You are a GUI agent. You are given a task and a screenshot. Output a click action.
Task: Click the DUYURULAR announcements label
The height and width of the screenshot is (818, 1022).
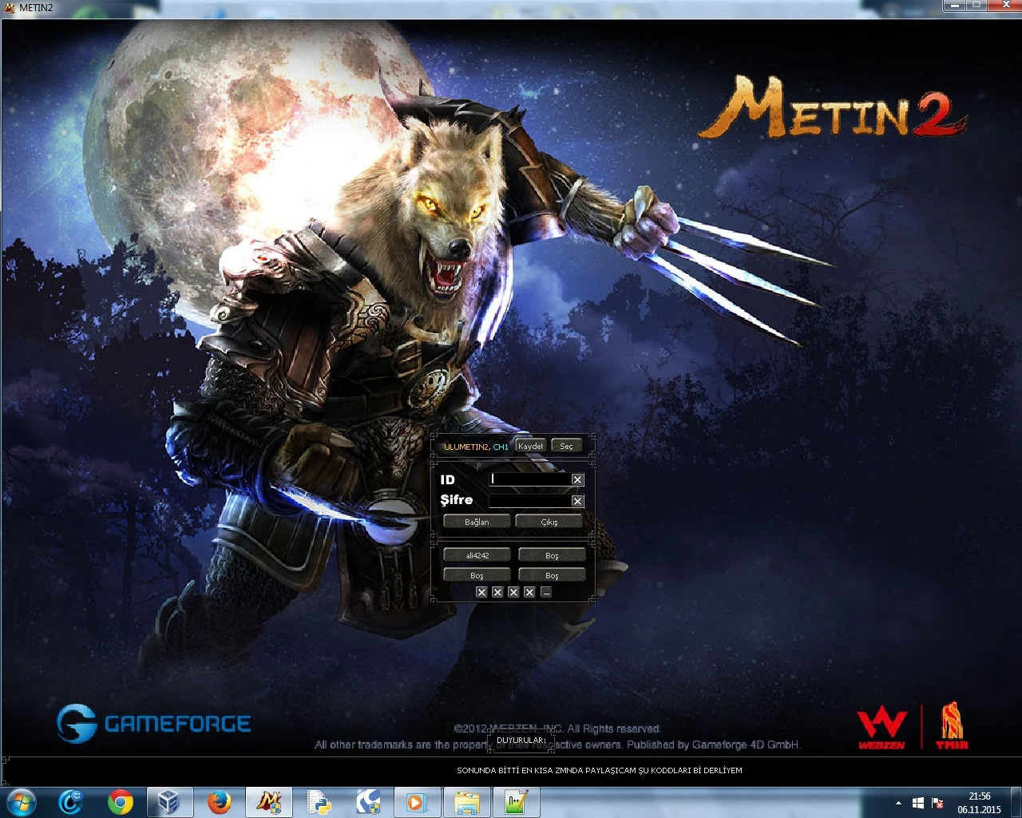point(521,741)
